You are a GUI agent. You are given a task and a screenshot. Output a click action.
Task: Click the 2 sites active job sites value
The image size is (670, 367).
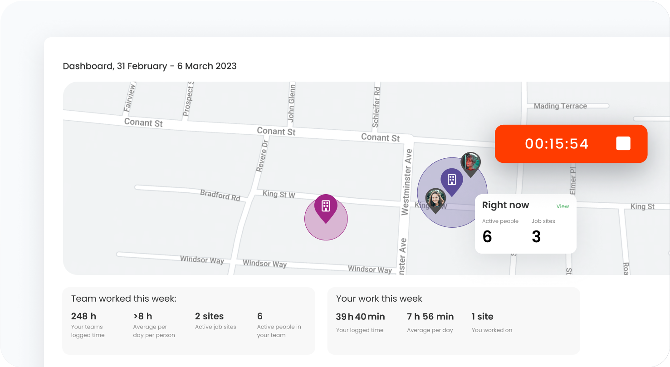point(209,316)
